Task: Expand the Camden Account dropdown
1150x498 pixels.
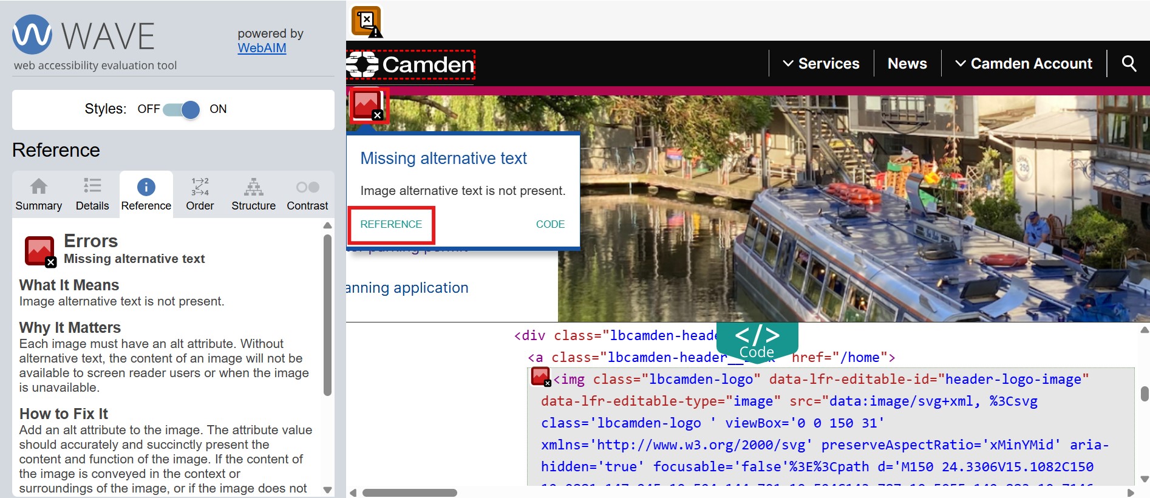Action: pos(1023,64)
